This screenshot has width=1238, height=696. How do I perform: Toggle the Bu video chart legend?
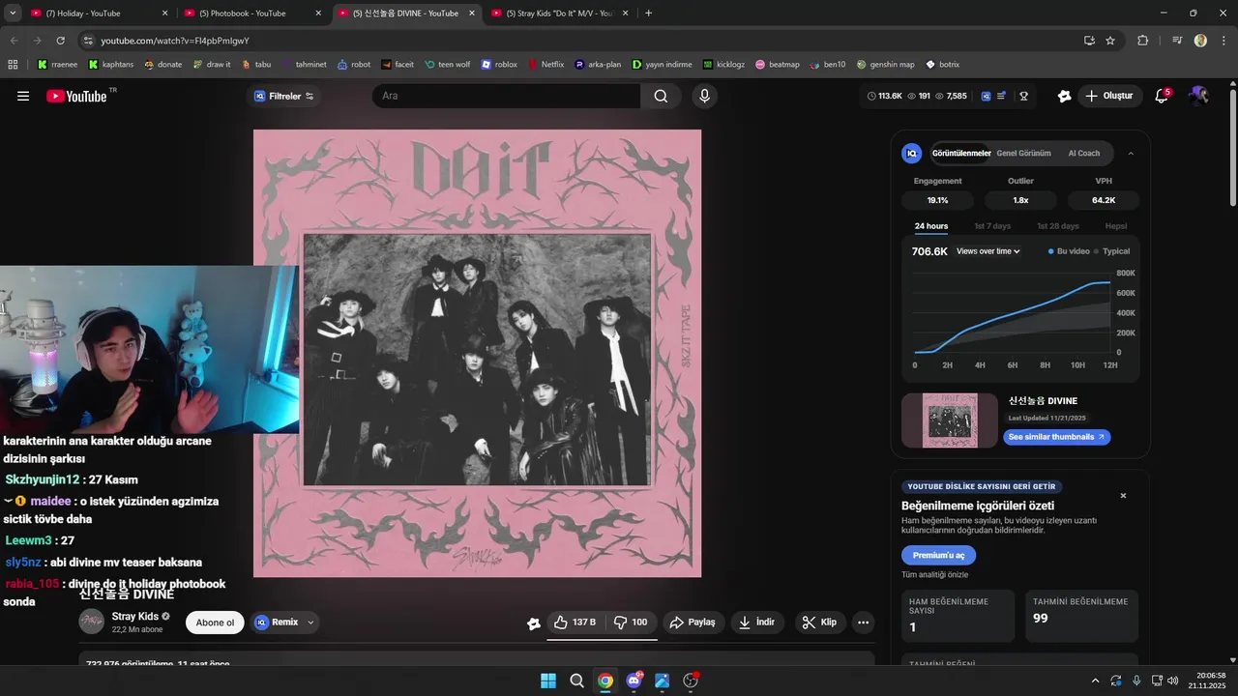(1069, 251)
